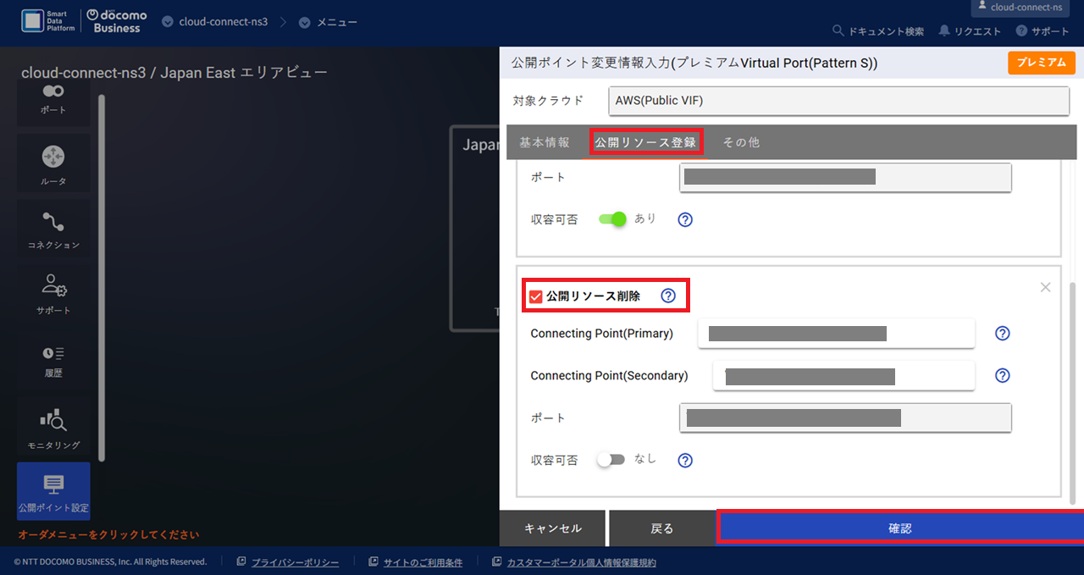This screenshot has height=575, width=1084.
Task: Select the その他 tab
Action: (x=741, y=141)
